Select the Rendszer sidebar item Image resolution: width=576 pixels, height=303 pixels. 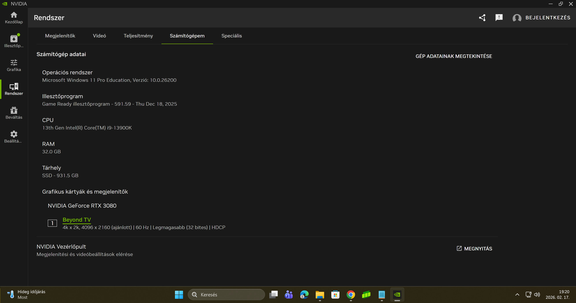(x=14, y=89)
